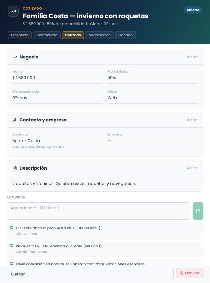Click the 'Camila Rivas · 10-oct' note metadata

31,252
